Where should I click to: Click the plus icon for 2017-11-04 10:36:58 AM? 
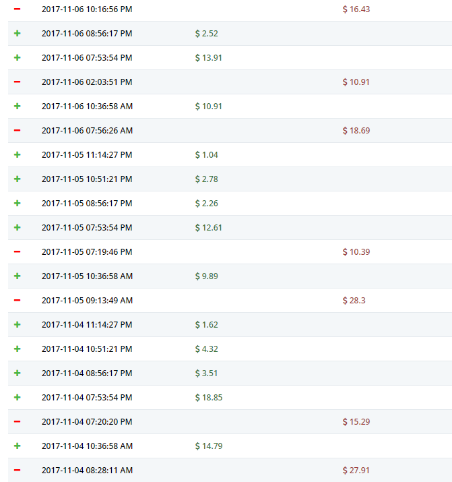[x=18, y=446]
